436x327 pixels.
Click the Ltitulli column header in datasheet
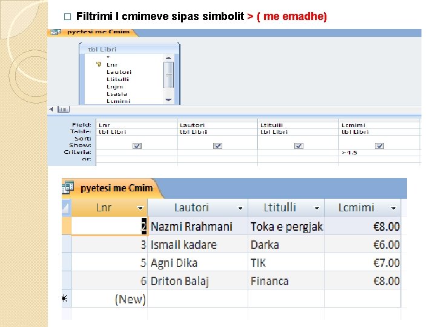(x=286, y=208)
